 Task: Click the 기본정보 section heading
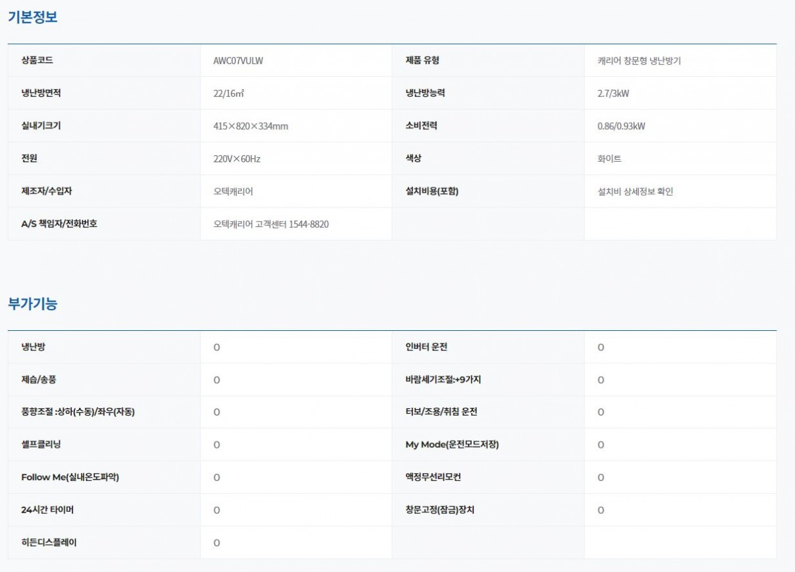[32, 17]
